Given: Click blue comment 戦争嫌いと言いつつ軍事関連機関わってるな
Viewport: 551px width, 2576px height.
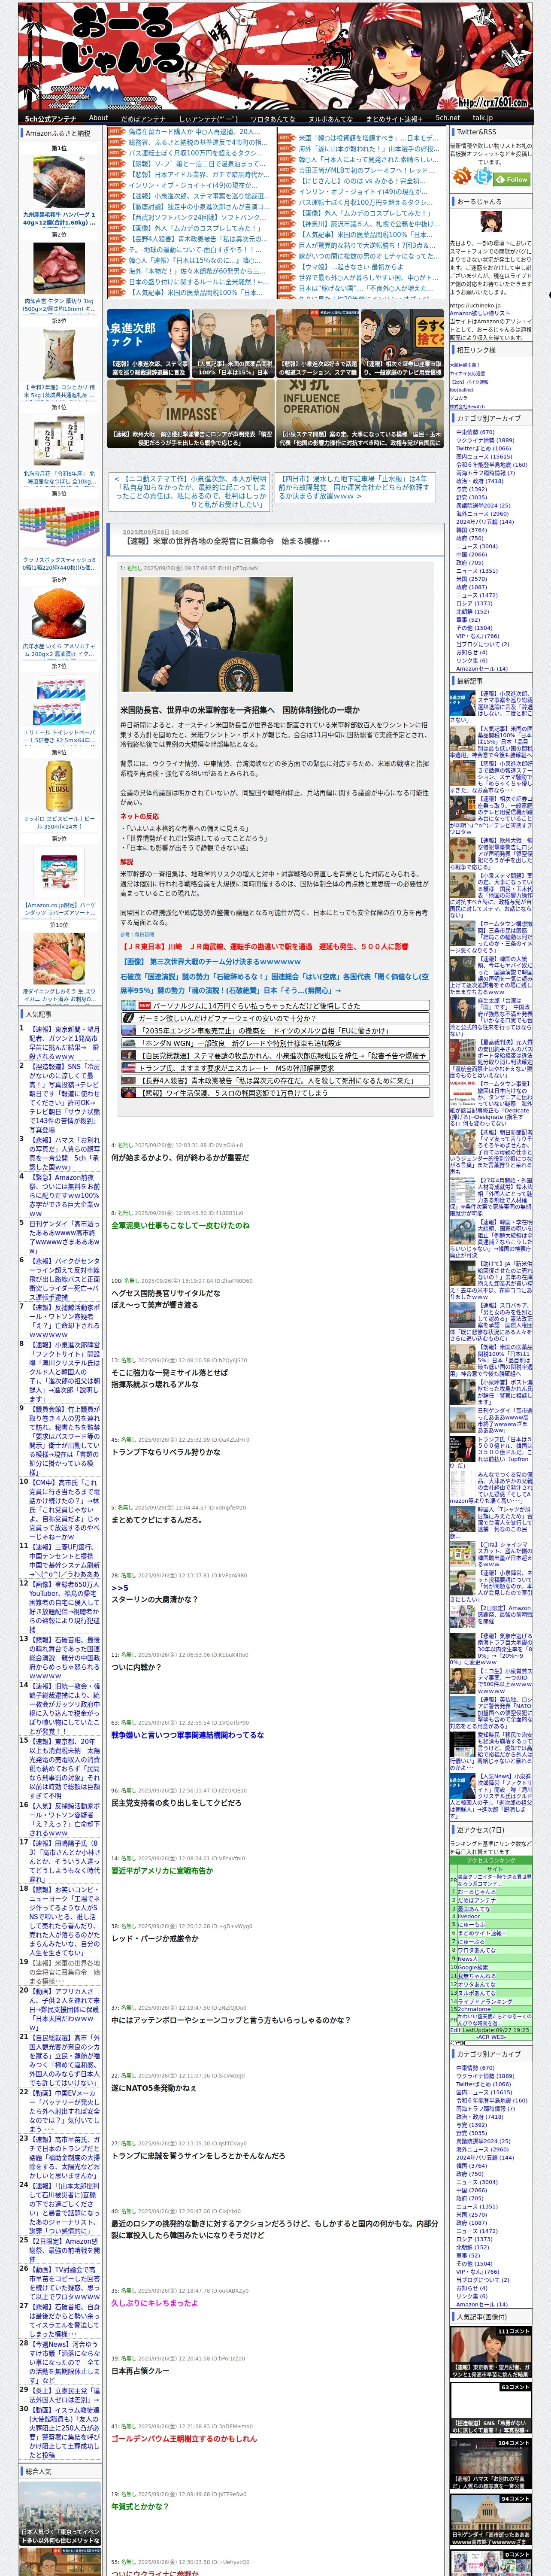Looking at the screenshot, I should pos(187,1735).
